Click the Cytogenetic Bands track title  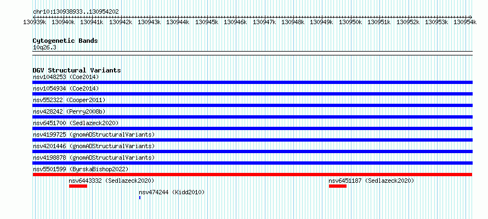tap(65, 41)
